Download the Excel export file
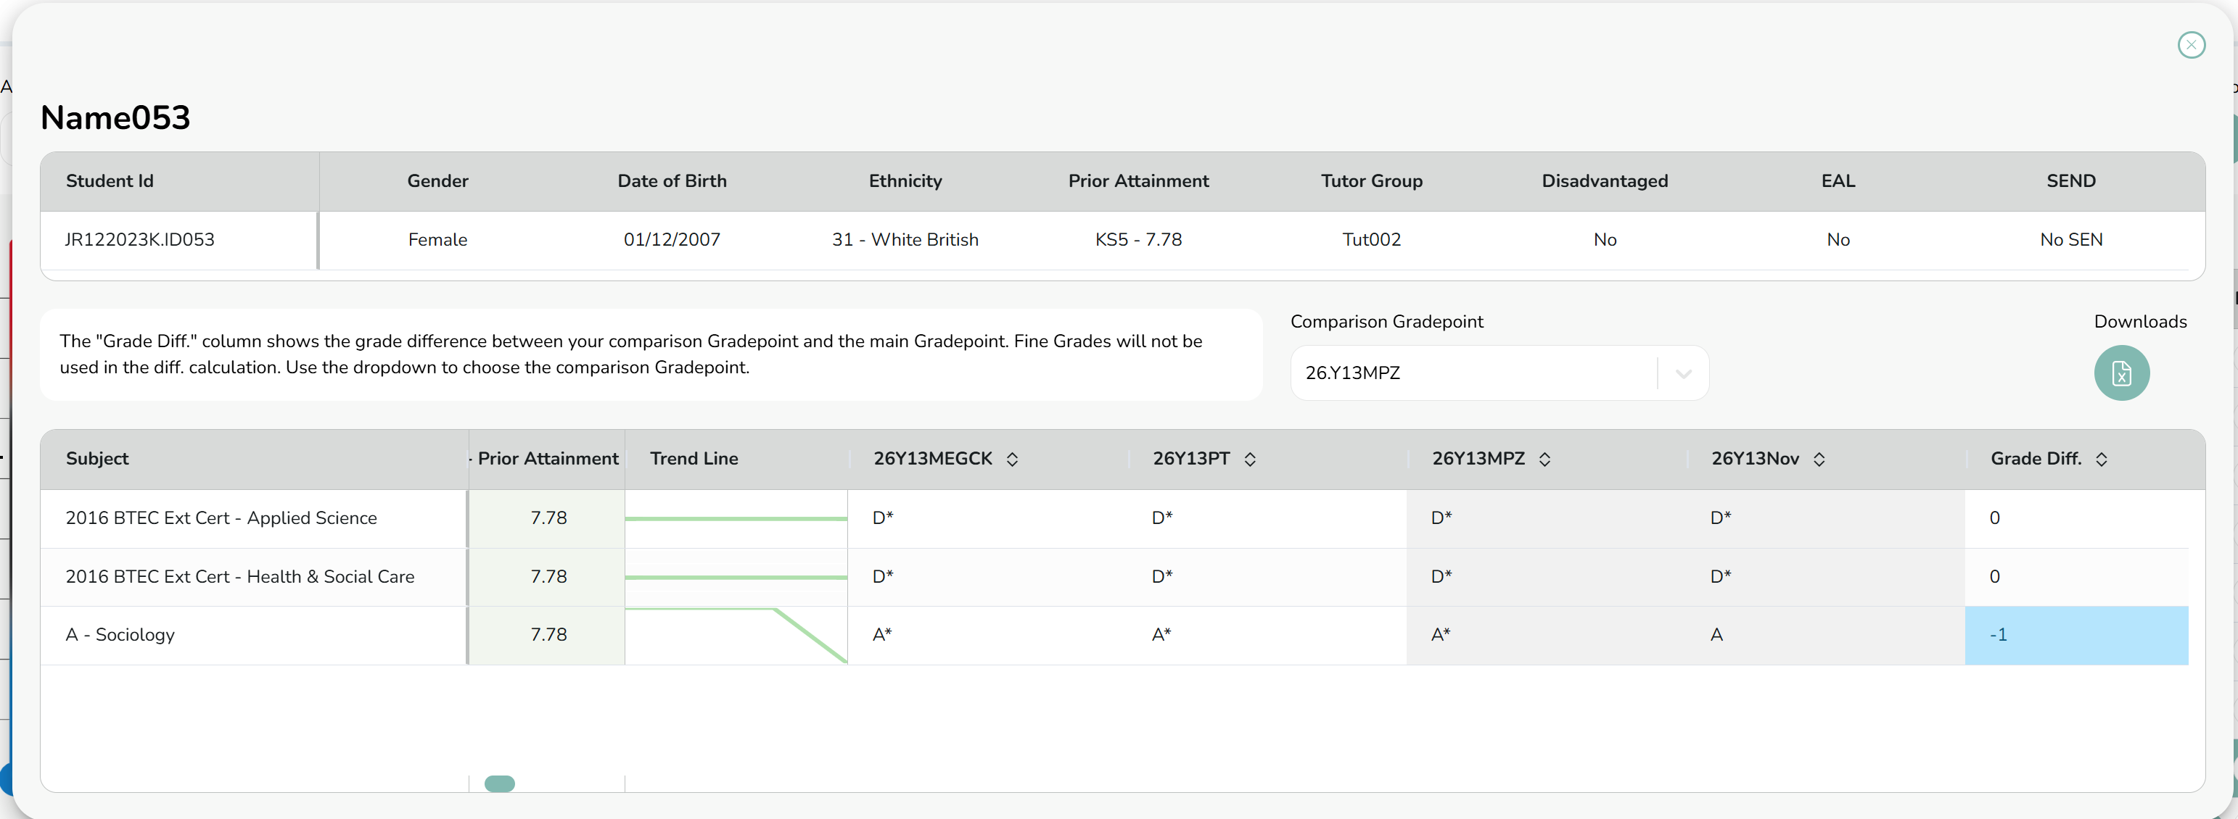Image resolution: width=2238 pixels, height=819 pixels. click(2120, 373)
